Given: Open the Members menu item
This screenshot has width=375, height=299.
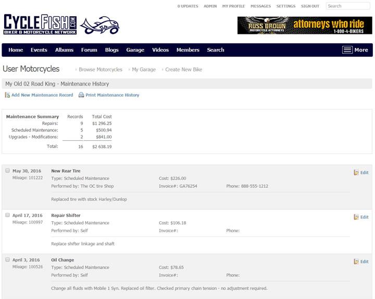Looking at the screenshot, I should [187, 50].
